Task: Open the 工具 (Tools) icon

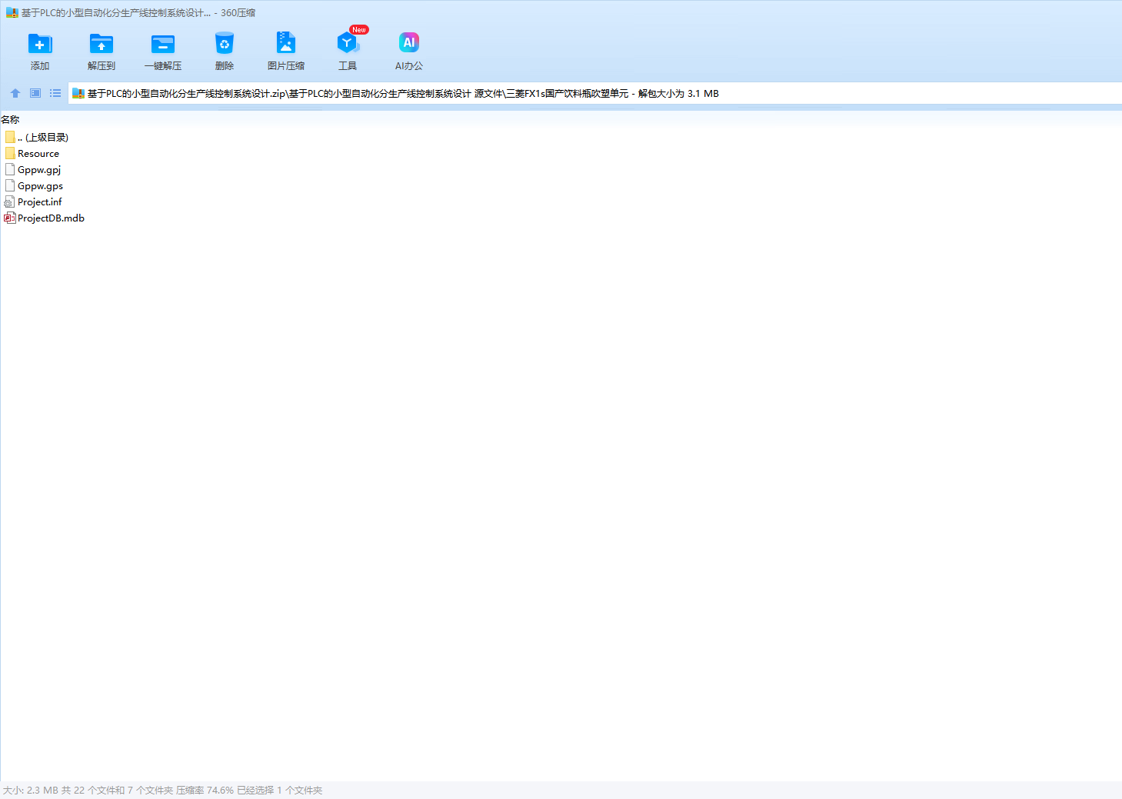Action: click(x=348, y=44)
